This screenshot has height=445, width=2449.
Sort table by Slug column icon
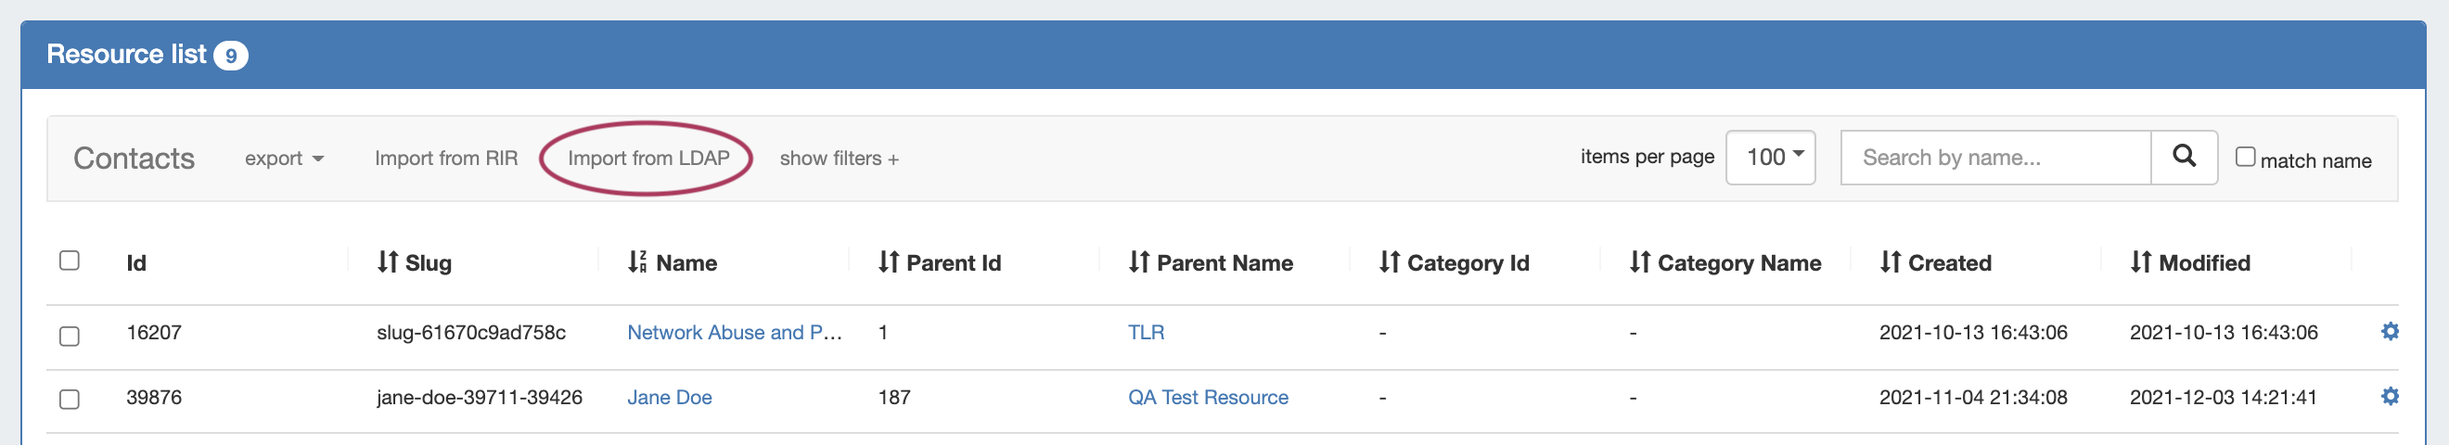point(387,262)
